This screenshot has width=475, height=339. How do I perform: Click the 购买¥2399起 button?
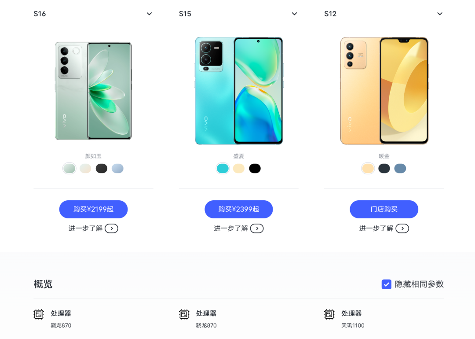239,209
